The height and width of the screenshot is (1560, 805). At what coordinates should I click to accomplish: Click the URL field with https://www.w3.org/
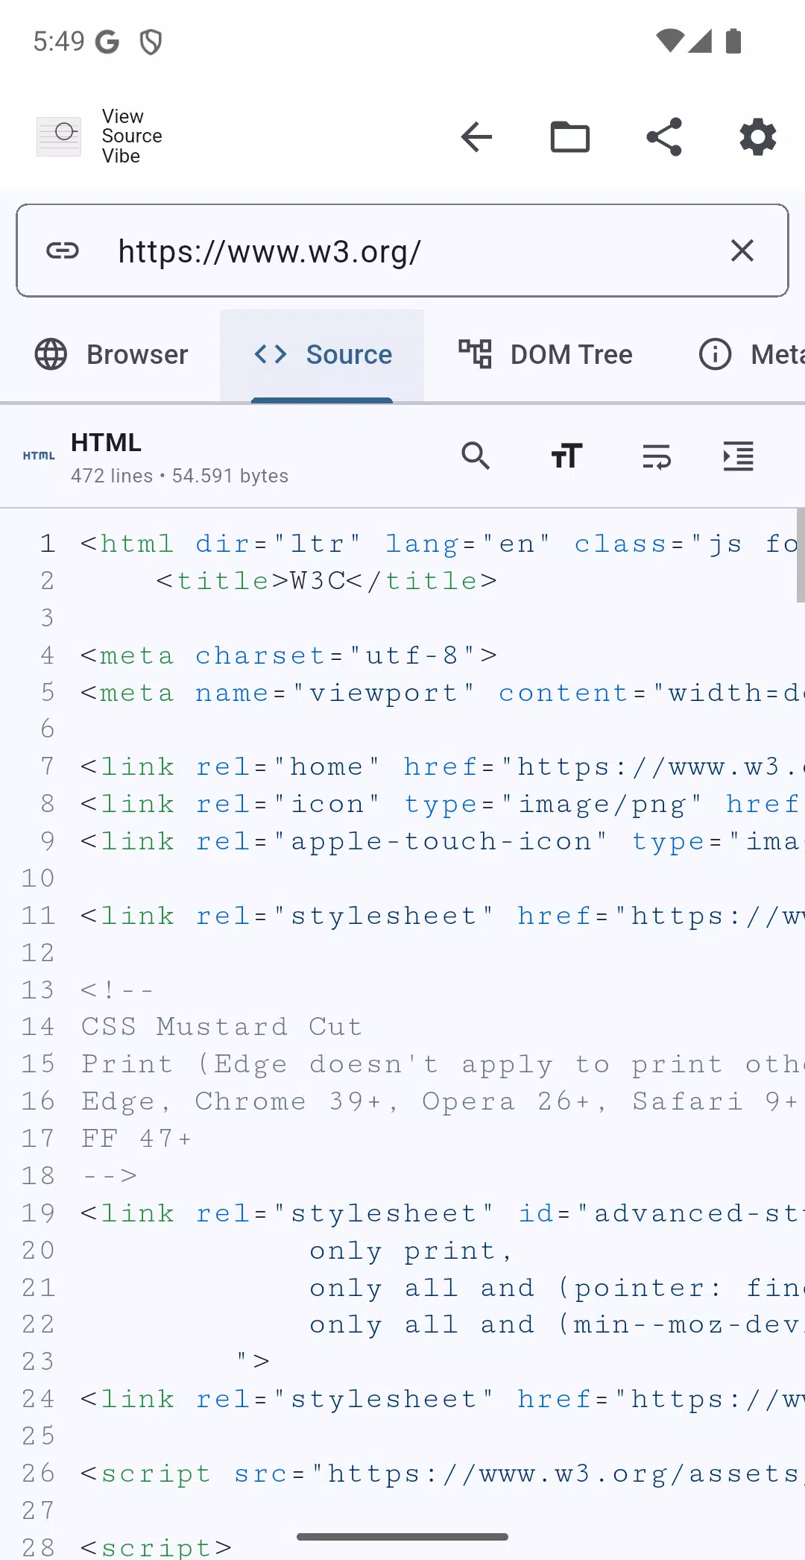click(x=402, y=251)
